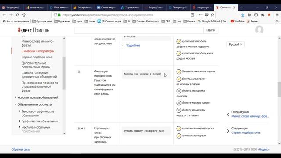Go to next article Сервис подбора слов
Image resolution: width=281 pixels, height=158 pixels.
pyautogui.click(x=246, y=133)
